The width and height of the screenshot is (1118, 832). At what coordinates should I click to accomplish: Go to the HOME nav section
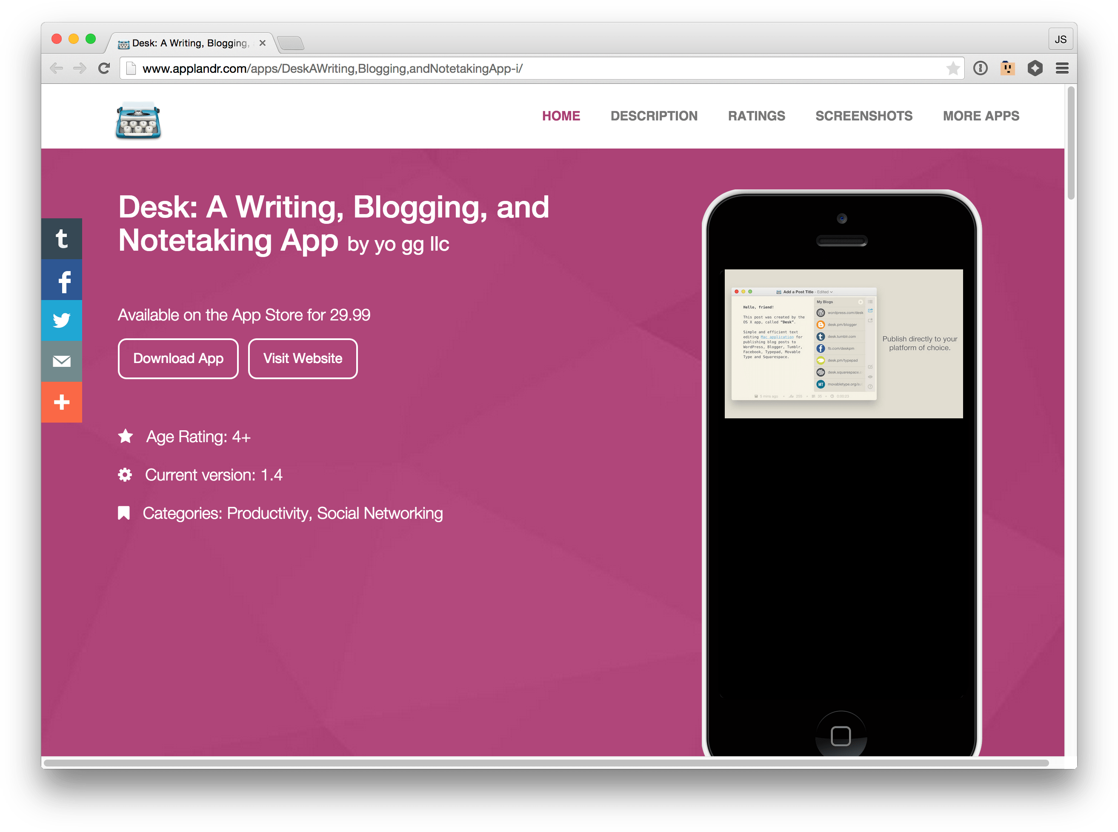pyautogui.click(x=561, y=116)
